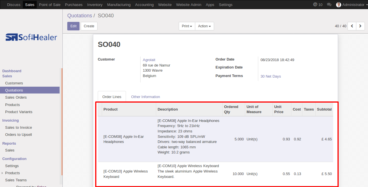Select Quotations in the sidebar
Screen dimensions: 368x187
(30, 90)
